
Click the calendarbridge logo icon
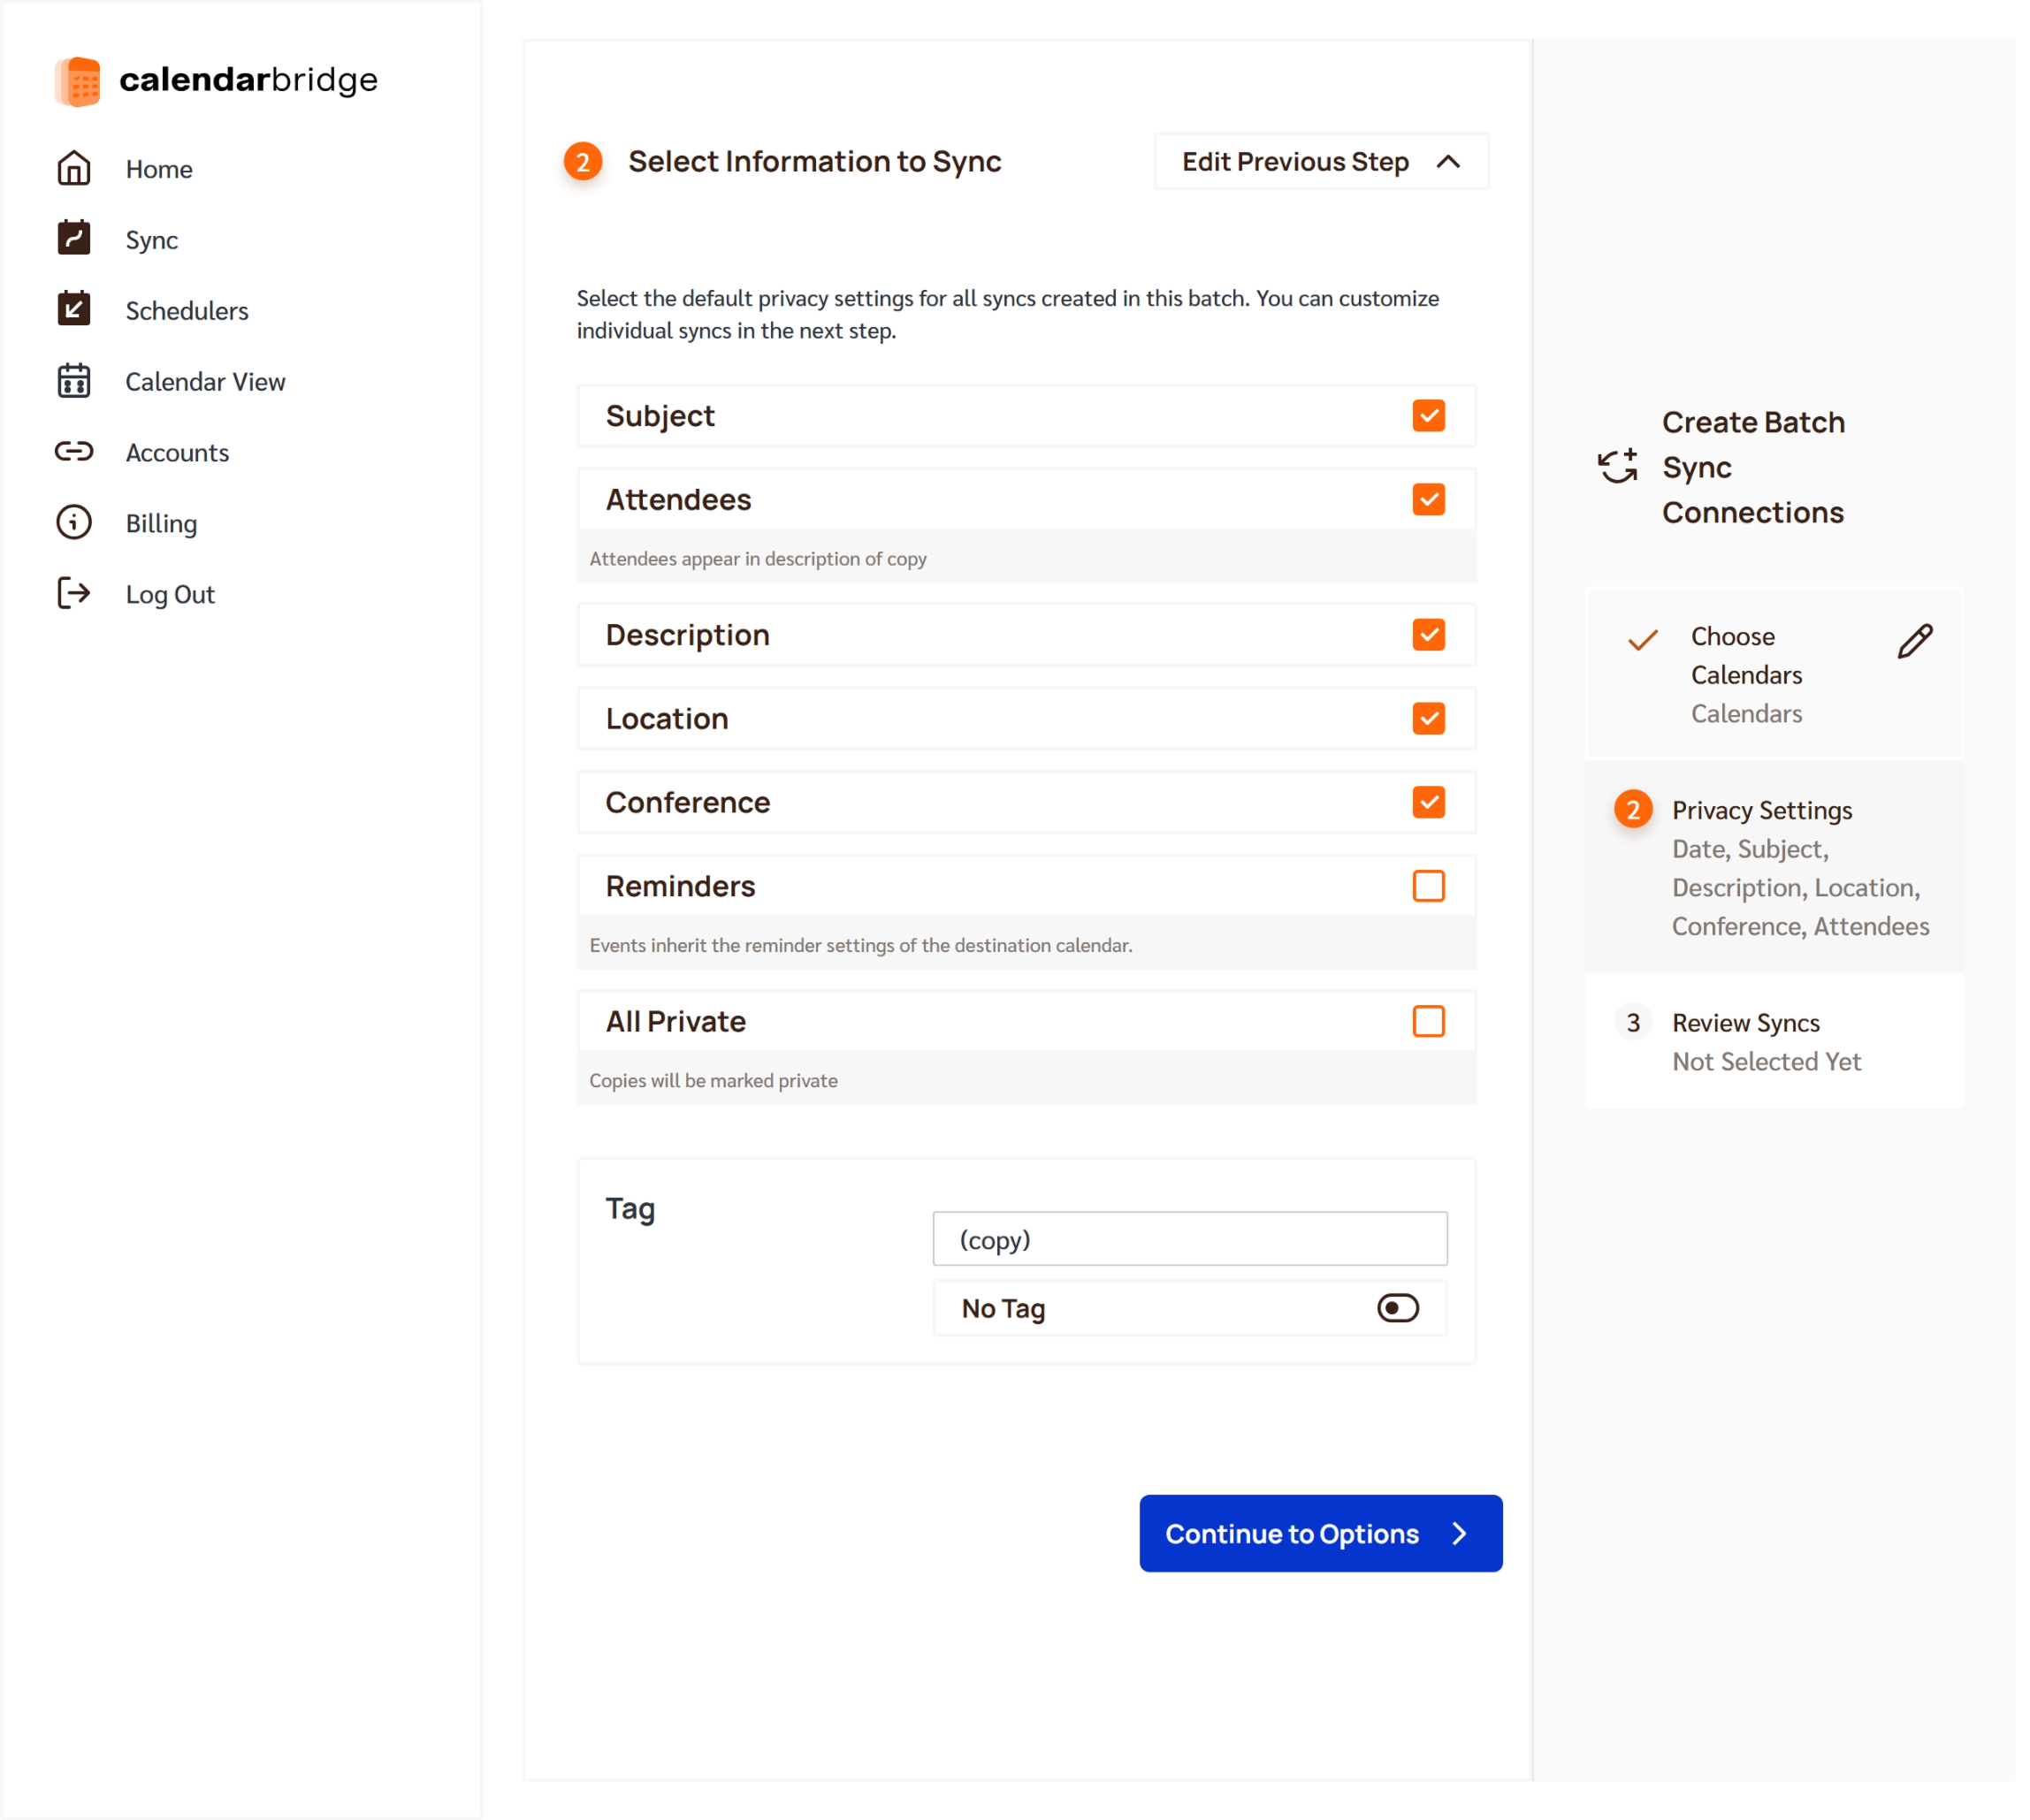[x=77, y=81]
